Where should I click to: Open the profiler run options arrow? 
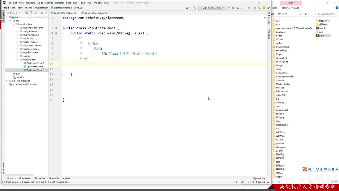click(x=245, y=8)
